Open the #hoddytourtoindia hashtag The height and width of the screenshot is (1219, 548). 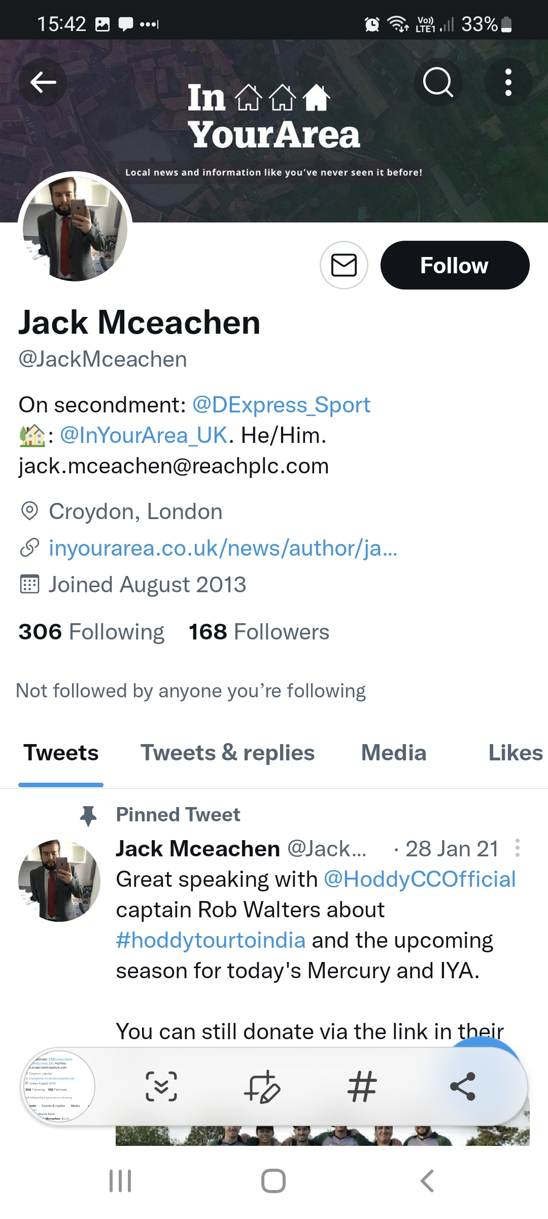(211, 941)
